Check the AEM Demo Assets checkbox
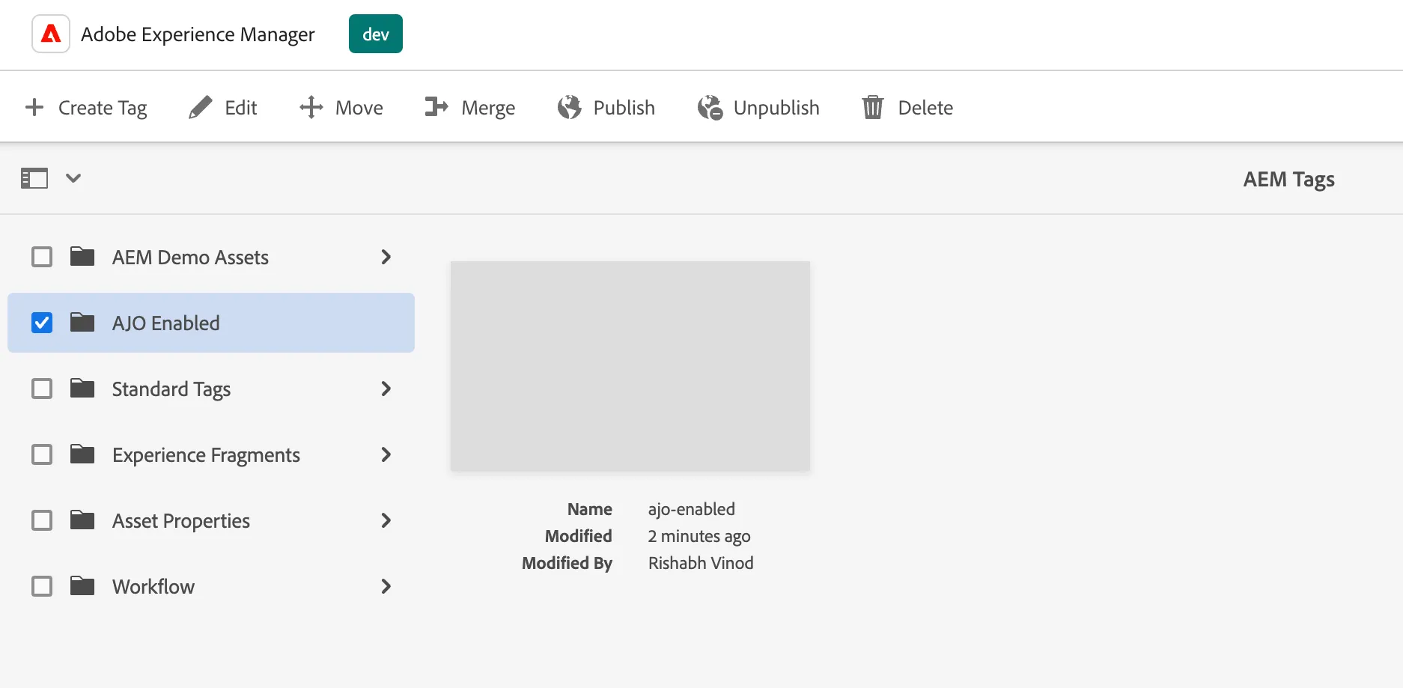Screen dimensions: 1403x688 [x=42, y=257]
